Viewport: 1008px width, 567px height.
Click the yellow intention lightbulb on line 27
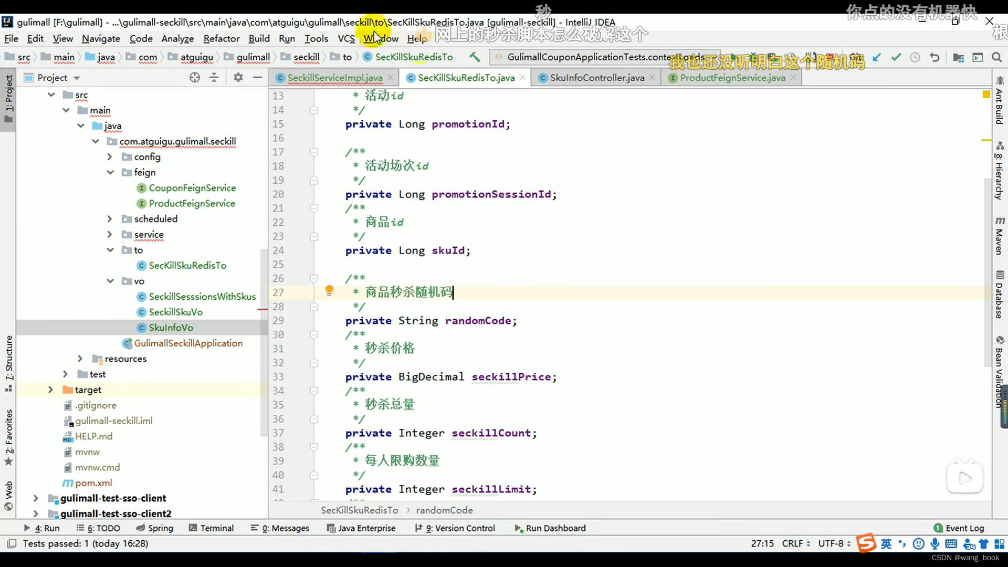329,290
